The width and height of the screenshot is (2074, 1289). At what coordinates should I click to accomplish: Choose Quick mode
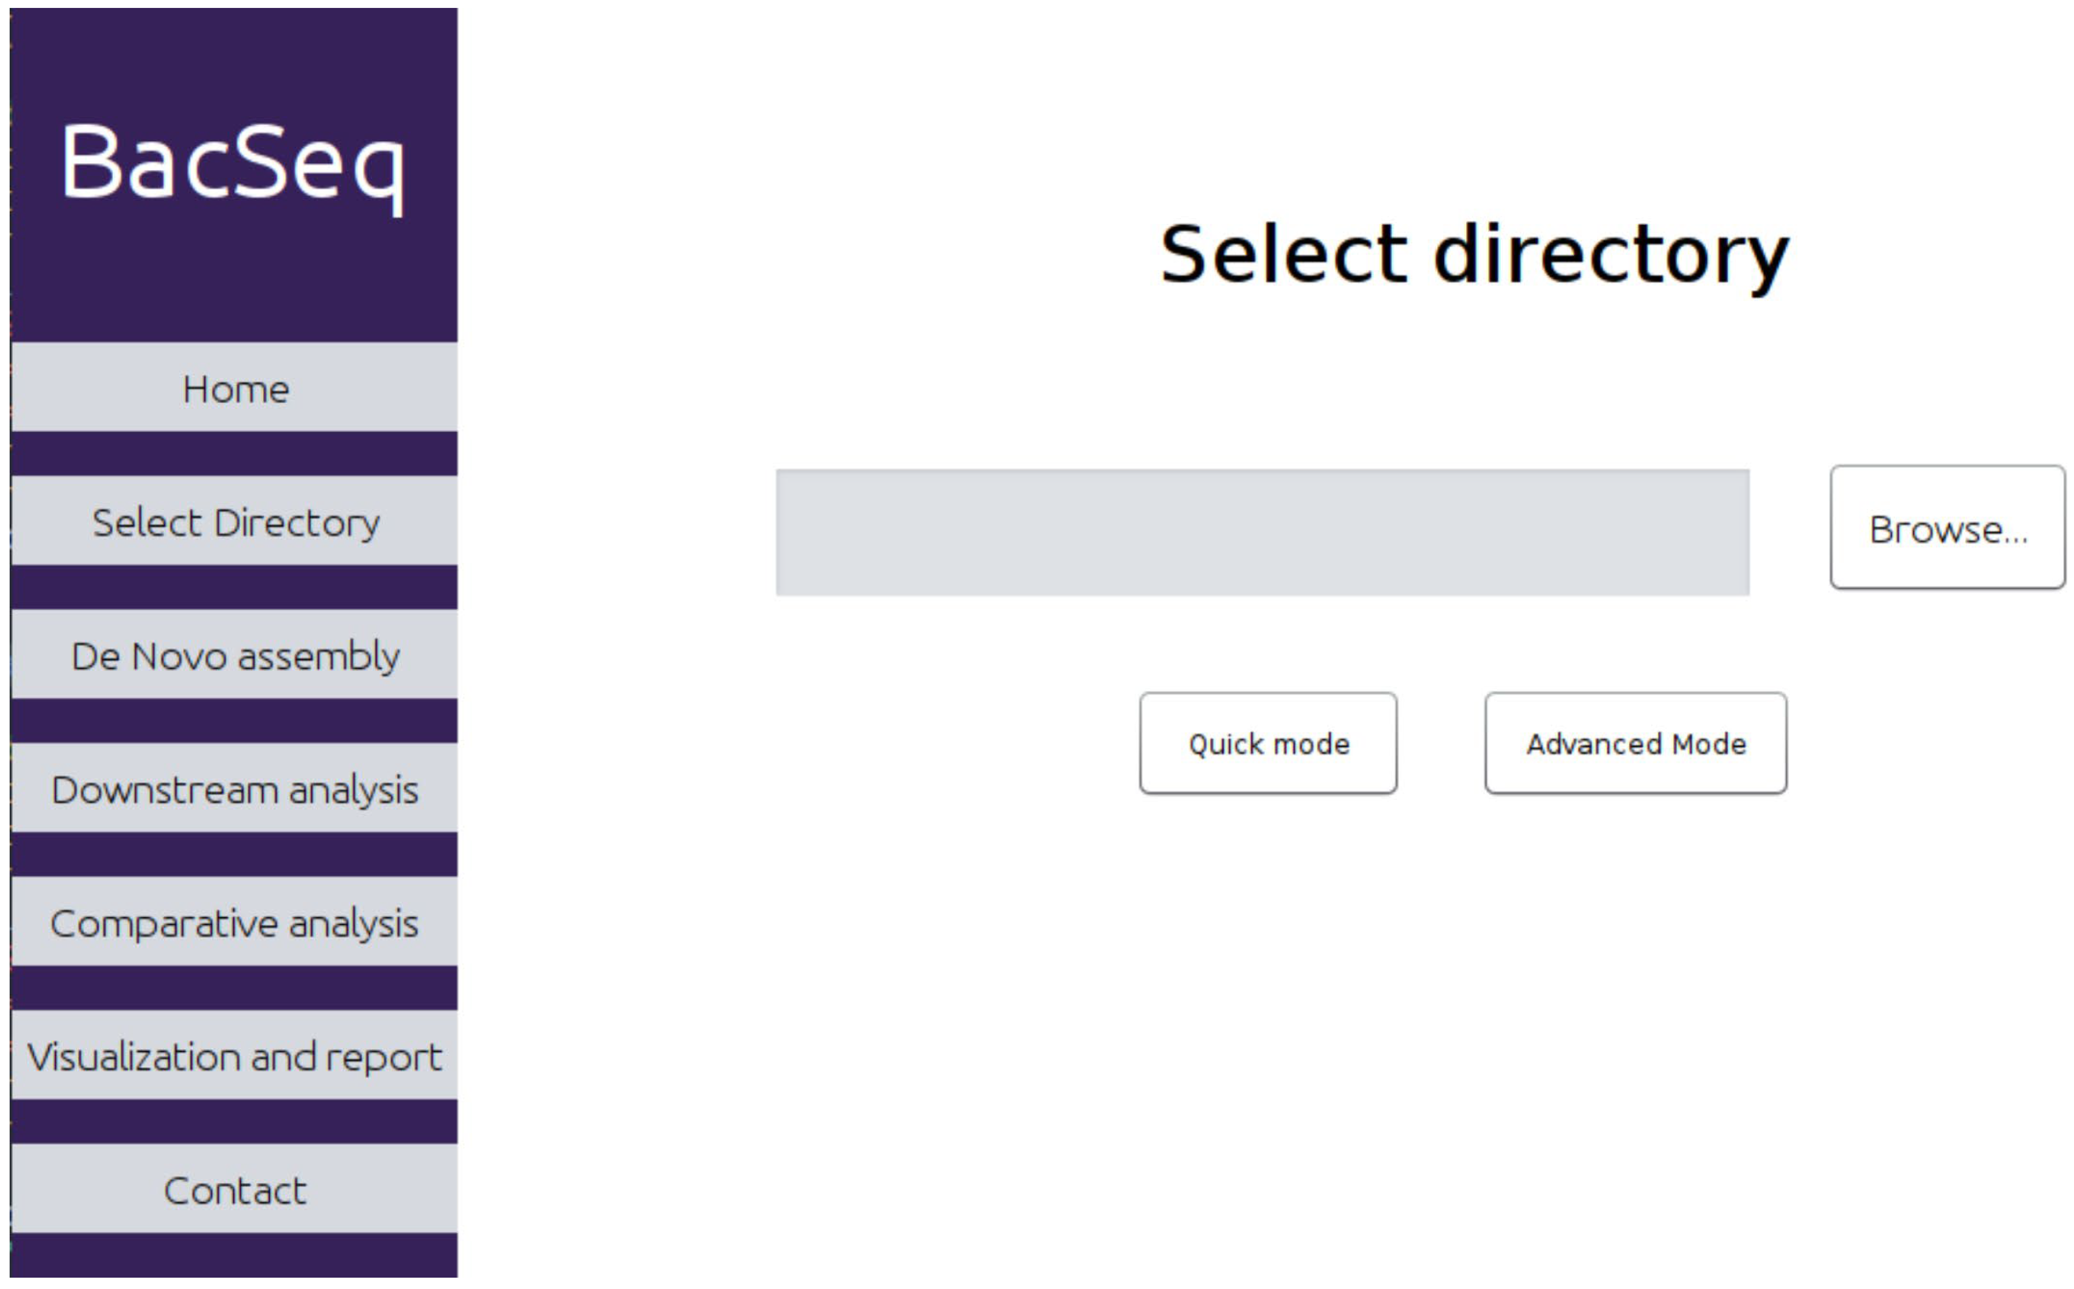tap(1268, 743)
